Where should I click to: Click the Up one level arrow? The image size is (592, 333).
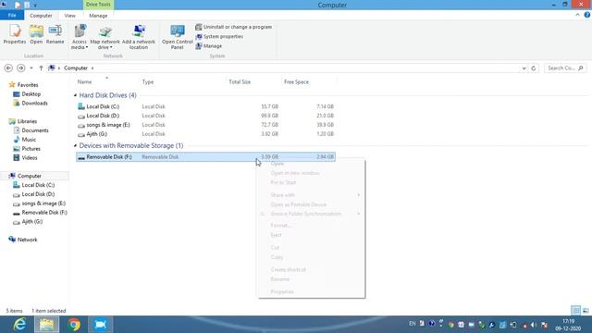click(41, 68)
